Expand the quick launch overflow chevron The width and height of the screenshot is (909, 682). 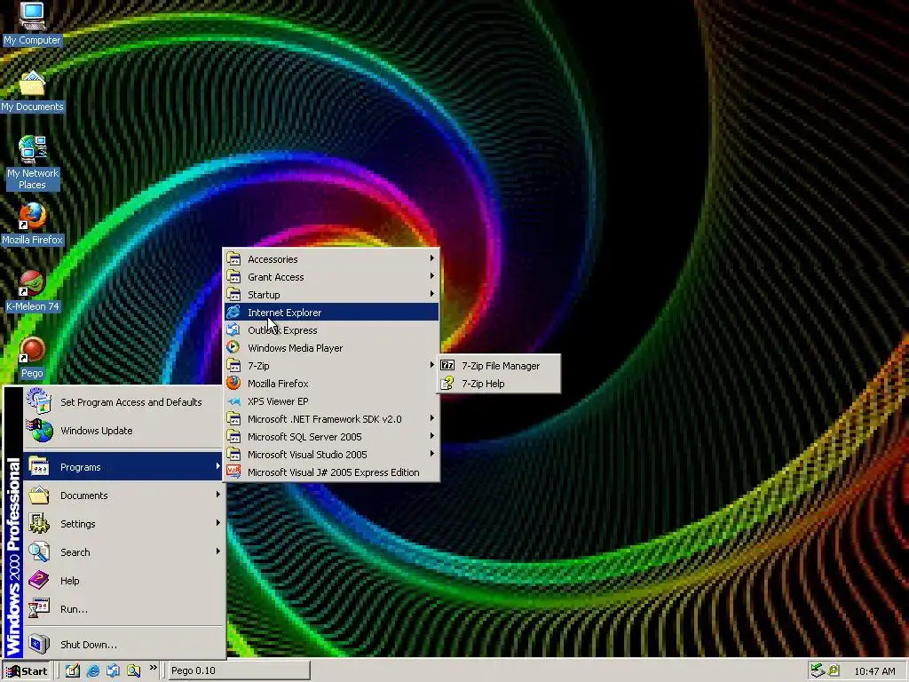(153, 668)
